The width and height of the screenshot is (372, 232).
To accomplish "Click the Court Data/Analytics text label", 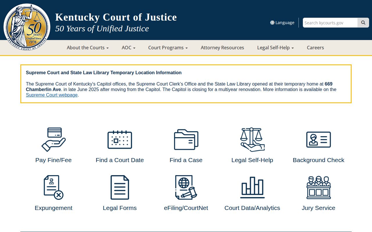I will (x=252, y=208).
